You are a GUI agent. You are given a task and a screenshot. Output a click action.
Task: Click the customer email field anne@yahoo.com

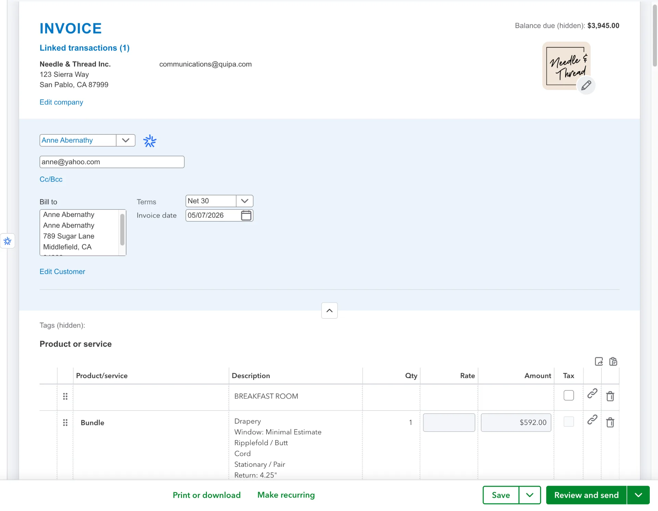click(112, 162)
